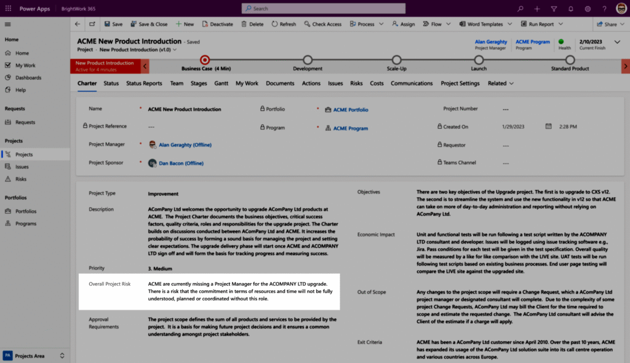Click the back arrow in command bar
Viewport: 630px width, 363px height.
pyautogui.click(x=78, y=25)
